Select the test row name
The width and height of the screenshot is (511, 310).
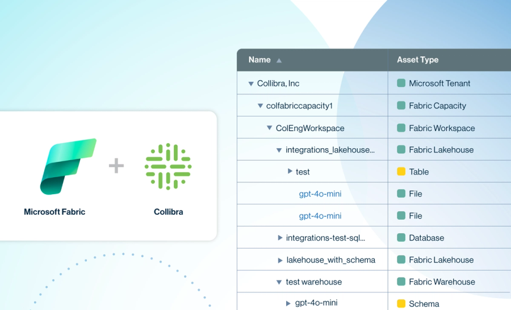coord(303,172)
